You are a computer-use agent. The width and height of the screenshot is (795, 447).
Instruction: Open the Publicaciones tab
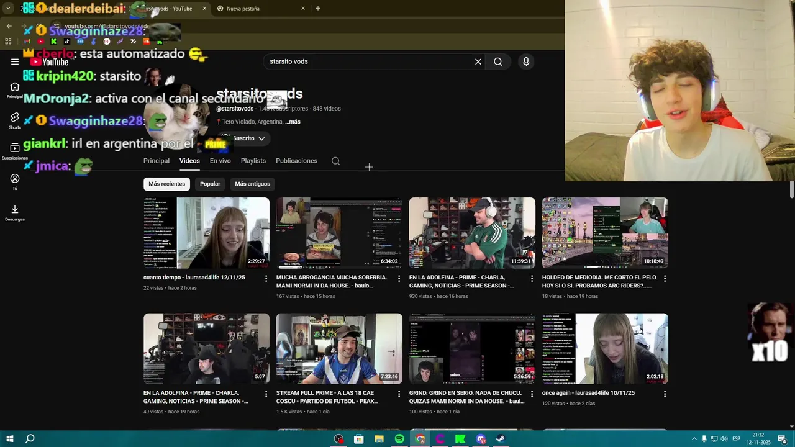(296, 161)
